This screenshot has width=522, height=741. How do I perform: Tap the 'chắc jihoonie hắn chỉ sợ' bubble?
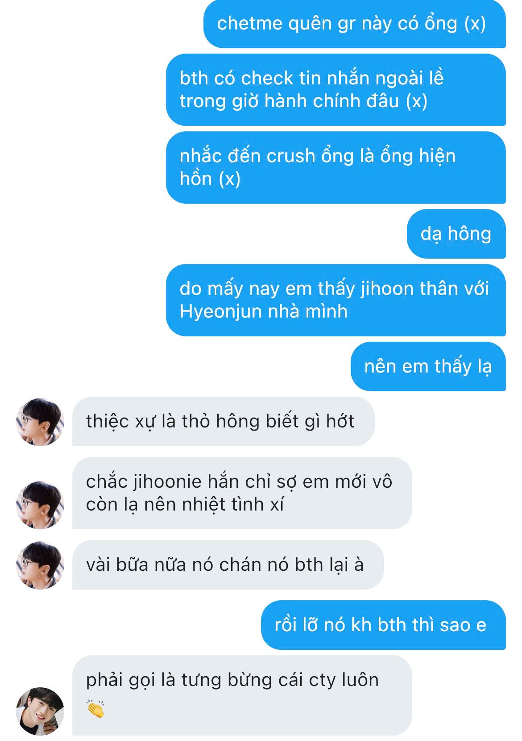click(x=242, y=493)
